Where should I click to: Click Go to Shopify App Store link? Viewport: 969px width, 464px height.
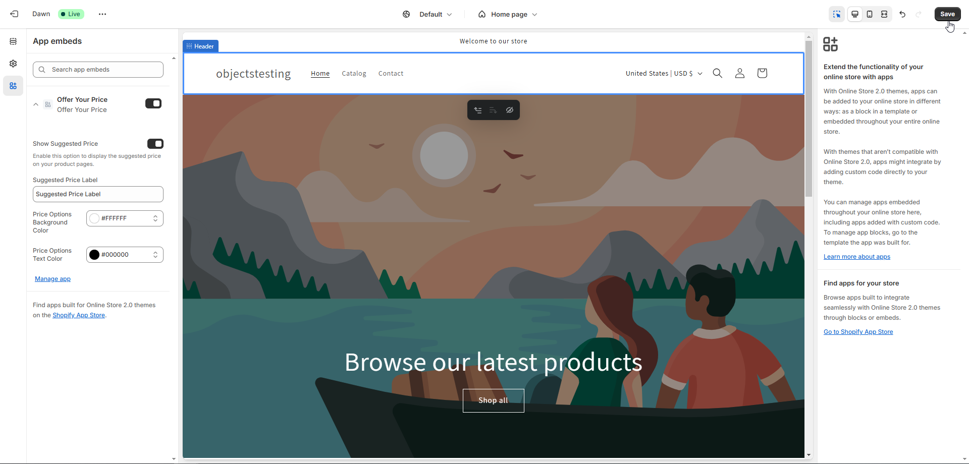click(858, 332)
